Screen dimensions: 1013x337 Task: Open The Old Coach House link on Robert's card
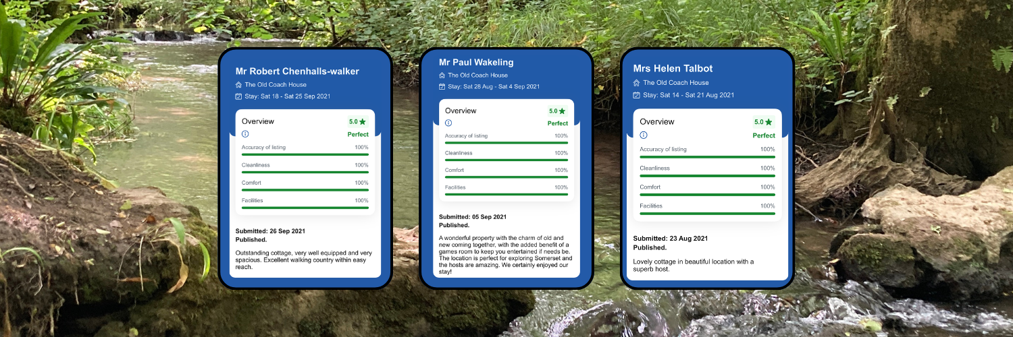click(x=276, y=85)
